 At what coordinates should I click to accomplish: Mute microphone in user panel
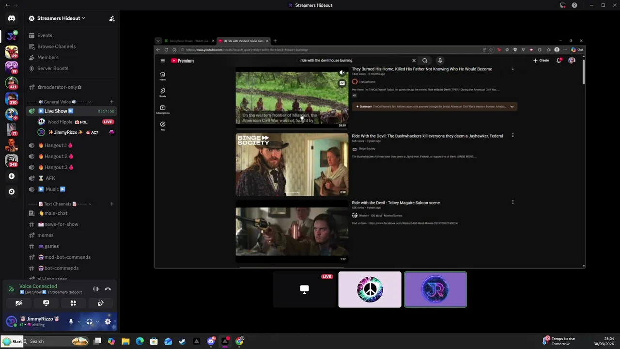click(71, 322)
